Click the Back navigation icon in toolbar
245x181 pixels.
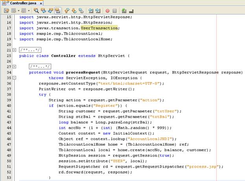(14, 11)
